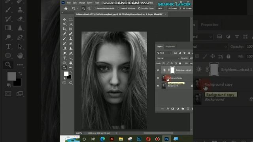The width and height of the screenshot is (253, 142).
Task: Enable Resize Windows to Fit checkbox
Action: pos(95,8)
